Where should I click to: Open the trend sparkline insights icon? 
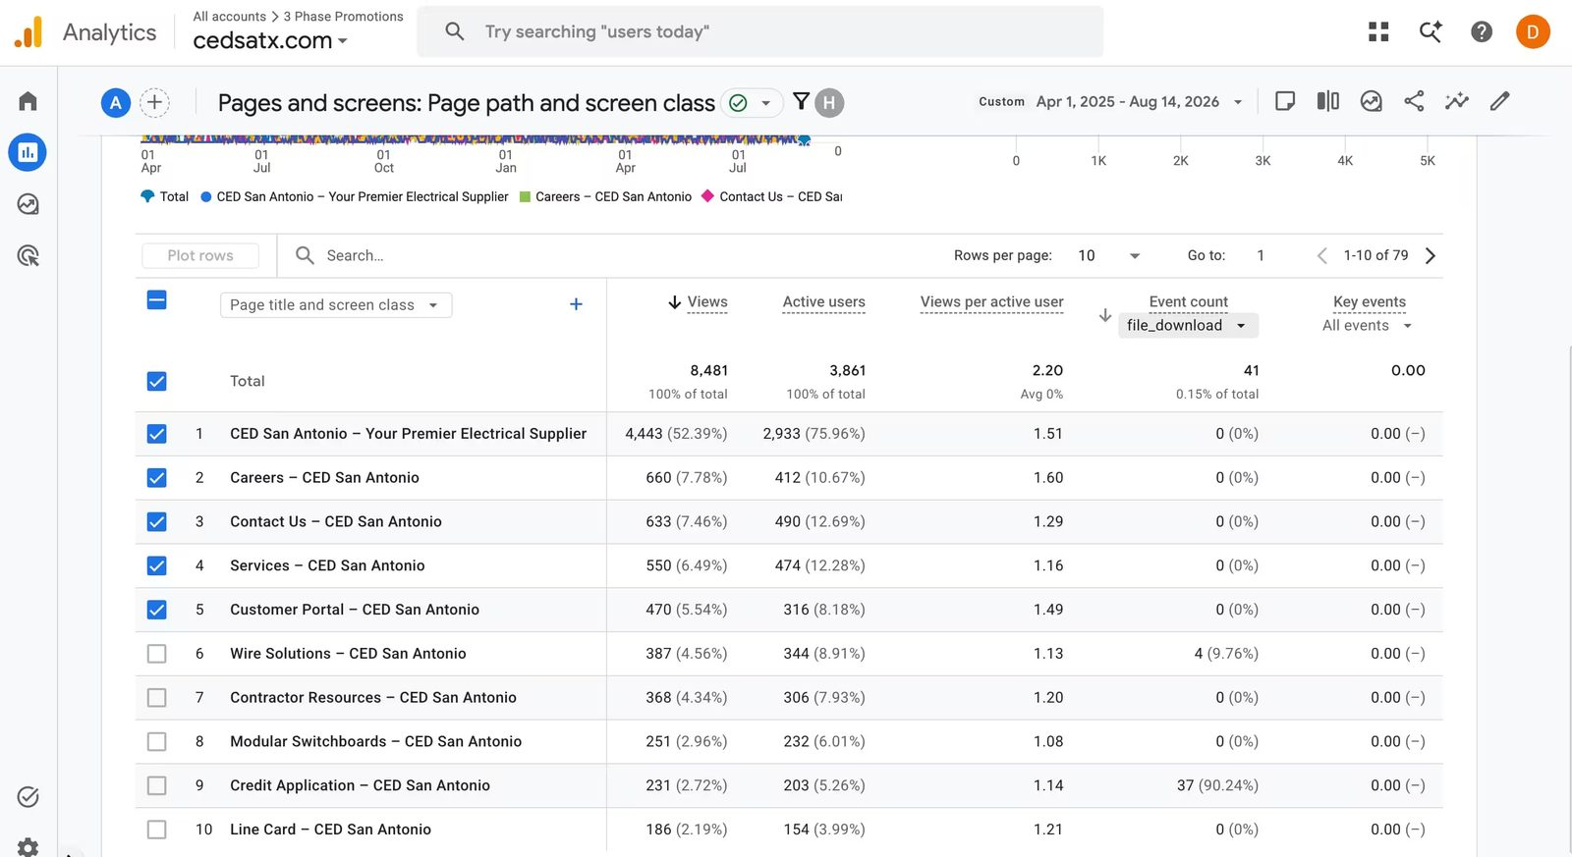click(1457, 101)
